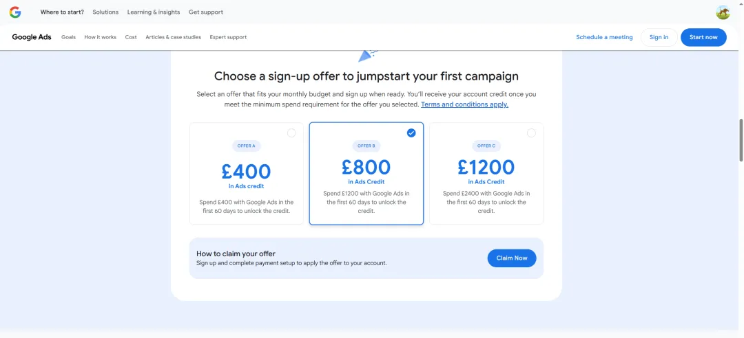The height and width of the screenshot is (338, 744).
Task: Click the Start now button
Action: coord(703,37)
